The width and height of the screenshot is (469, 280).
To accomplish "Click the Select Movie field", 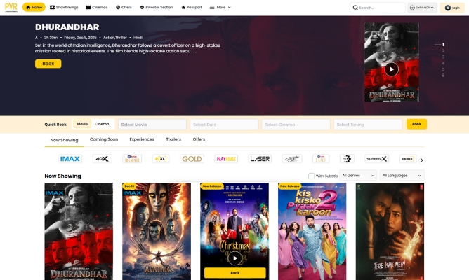I will pyautogui.click(x=152, y=124).
